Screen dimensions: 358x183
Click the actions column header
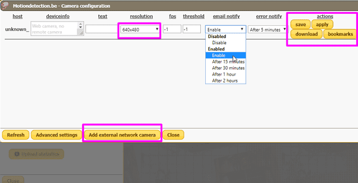[325, 16]
